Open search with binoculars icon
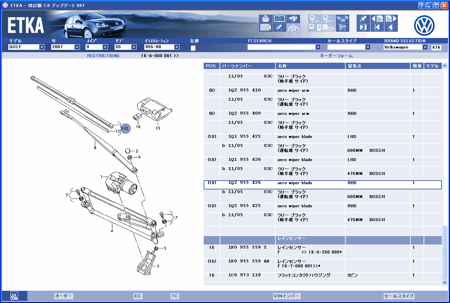 [293, 19]
